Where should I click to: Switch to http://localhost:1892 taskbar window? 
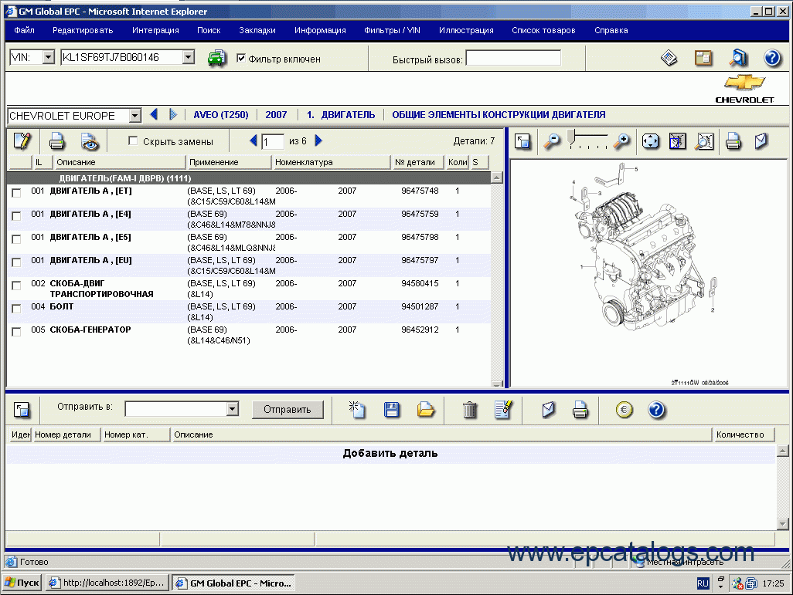(x=107, y=583)
